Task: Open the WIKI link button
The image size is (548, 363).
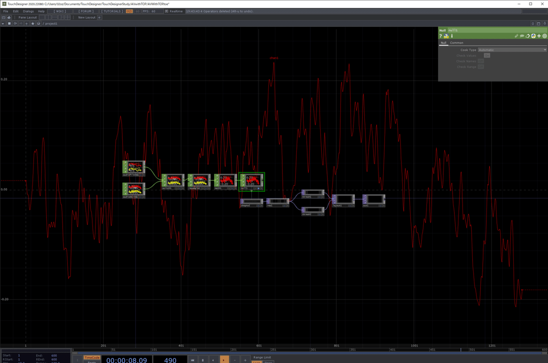Action: [x=60, y=11]
